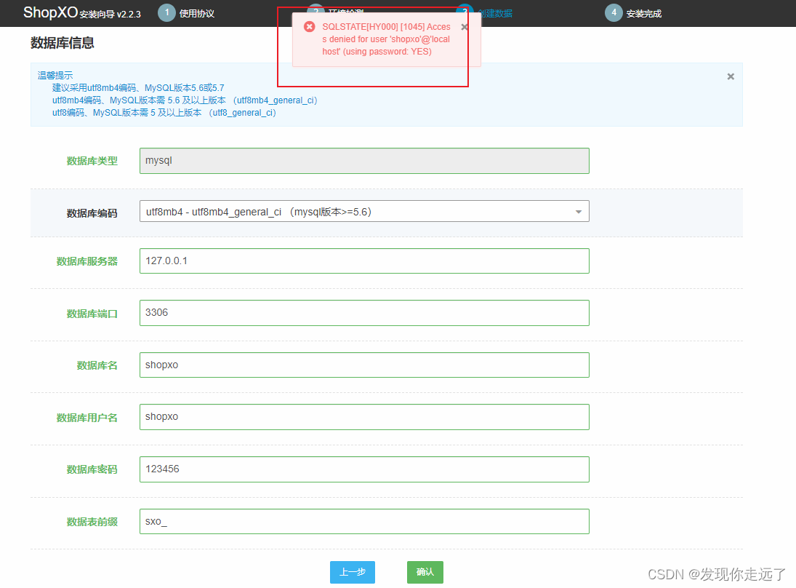Click step 1 circle for 使用协议

166,12
